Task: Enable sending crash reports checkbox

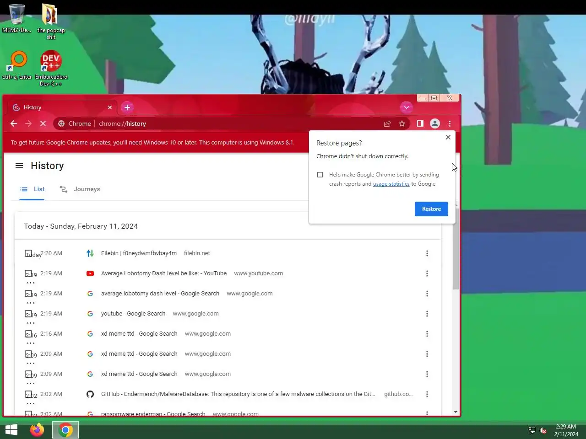Action: pos(320,175)
